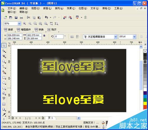This screenshot has height=130, width=148.
Task: Click the 转换 plugin button
Action: pyautogui.click(x=39, y=30)
